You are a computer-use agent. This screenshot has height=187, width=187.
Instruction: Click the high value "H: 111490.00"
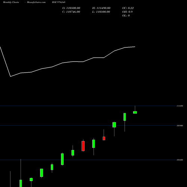pyautogui.click(x=101, y=8)
